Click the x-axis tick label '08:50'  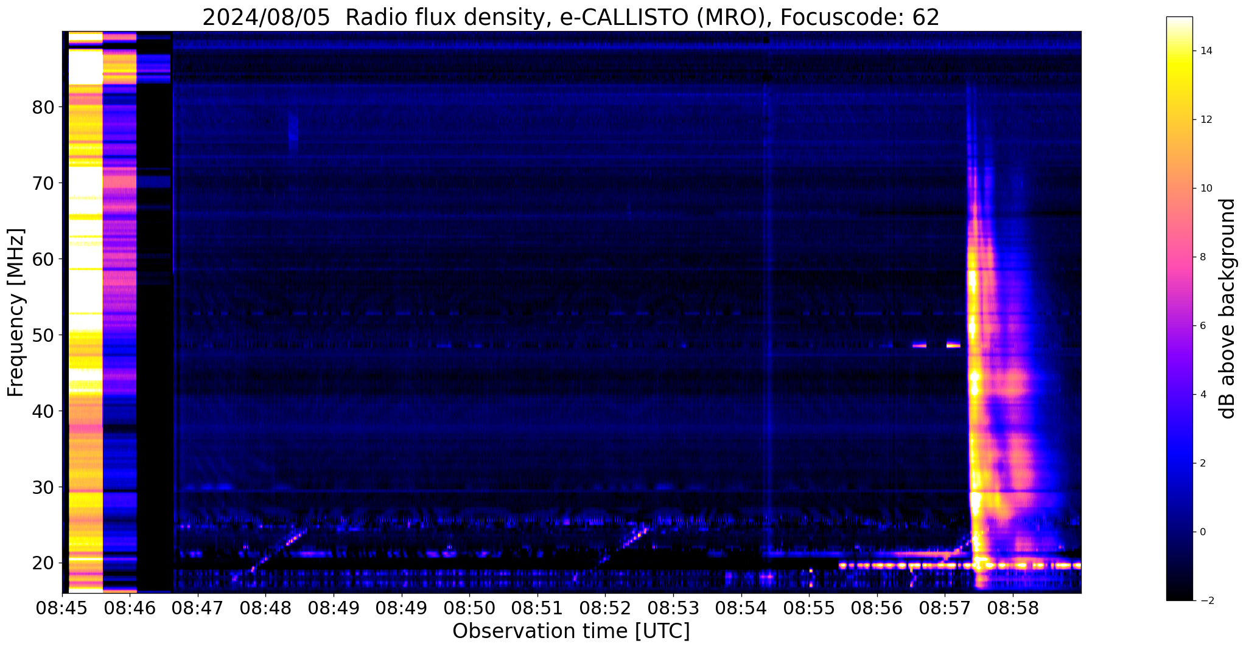tap(469, 608)
